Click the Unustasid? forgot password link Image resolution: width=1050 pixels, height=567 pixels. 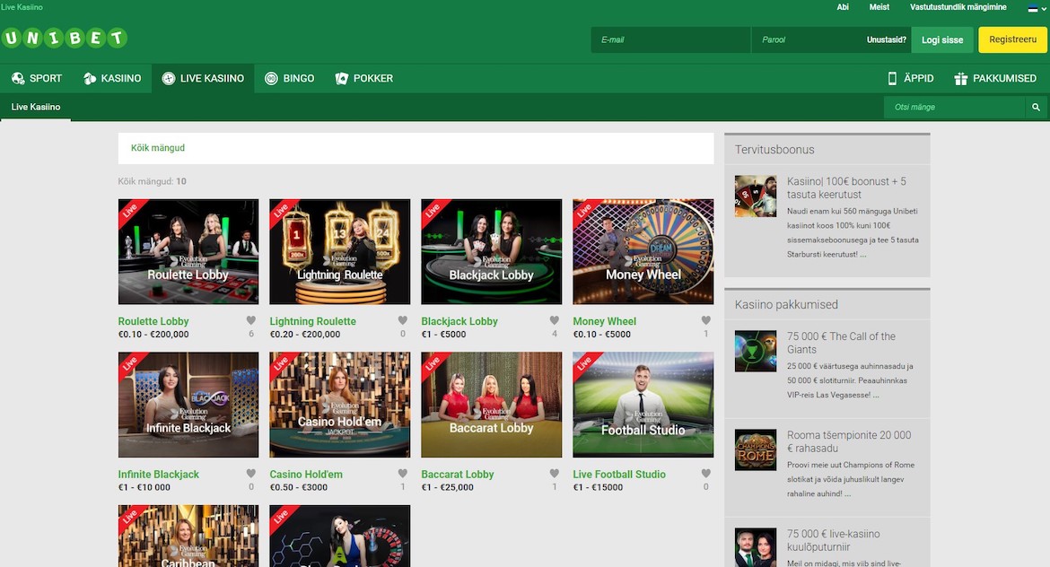coord(886,39)
